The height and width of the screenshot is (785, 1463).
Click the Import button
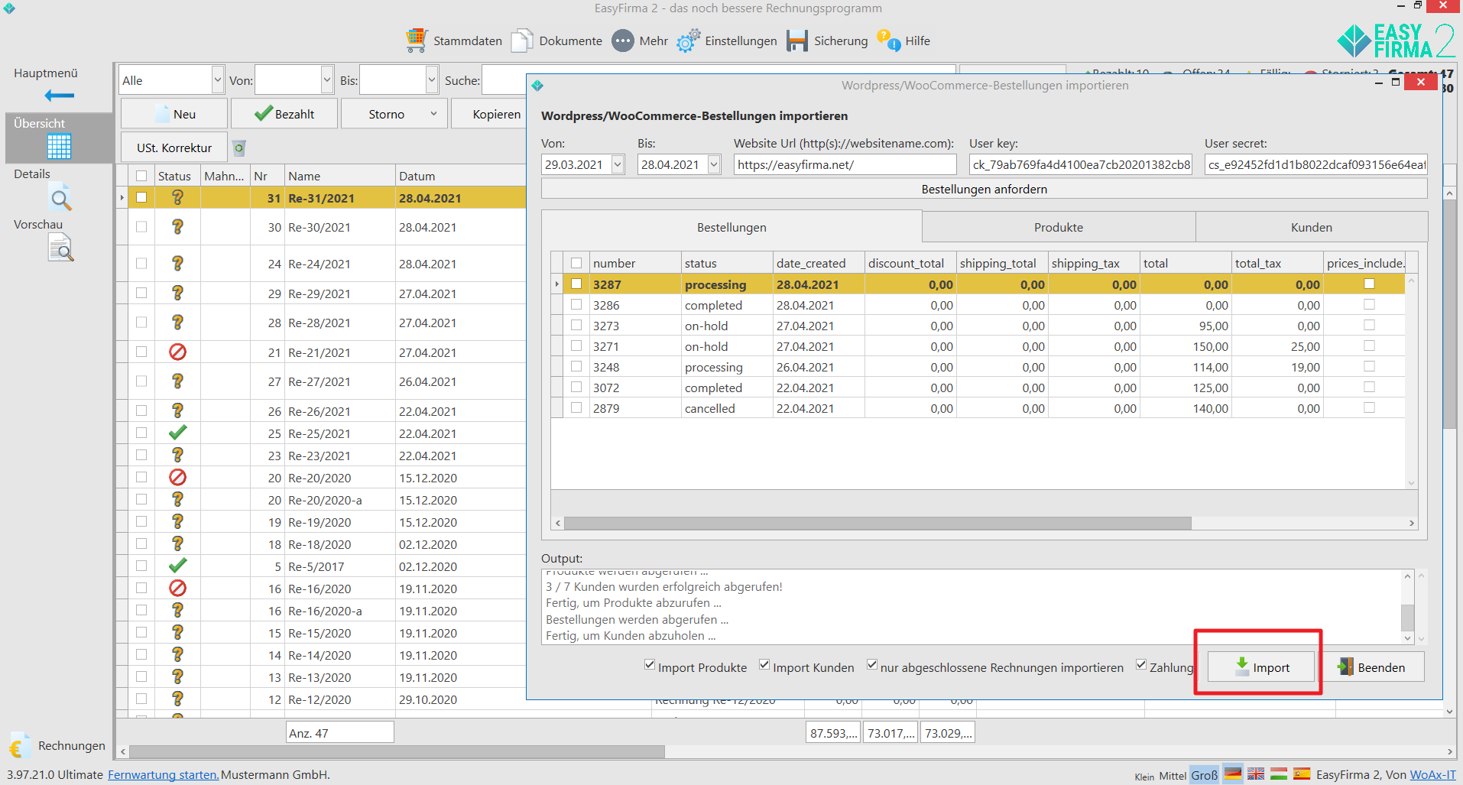click(1261, 667)
